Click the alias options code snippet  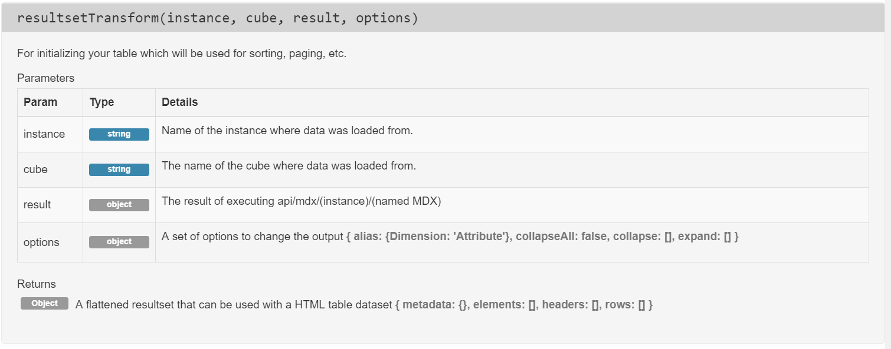click(543, 237)
